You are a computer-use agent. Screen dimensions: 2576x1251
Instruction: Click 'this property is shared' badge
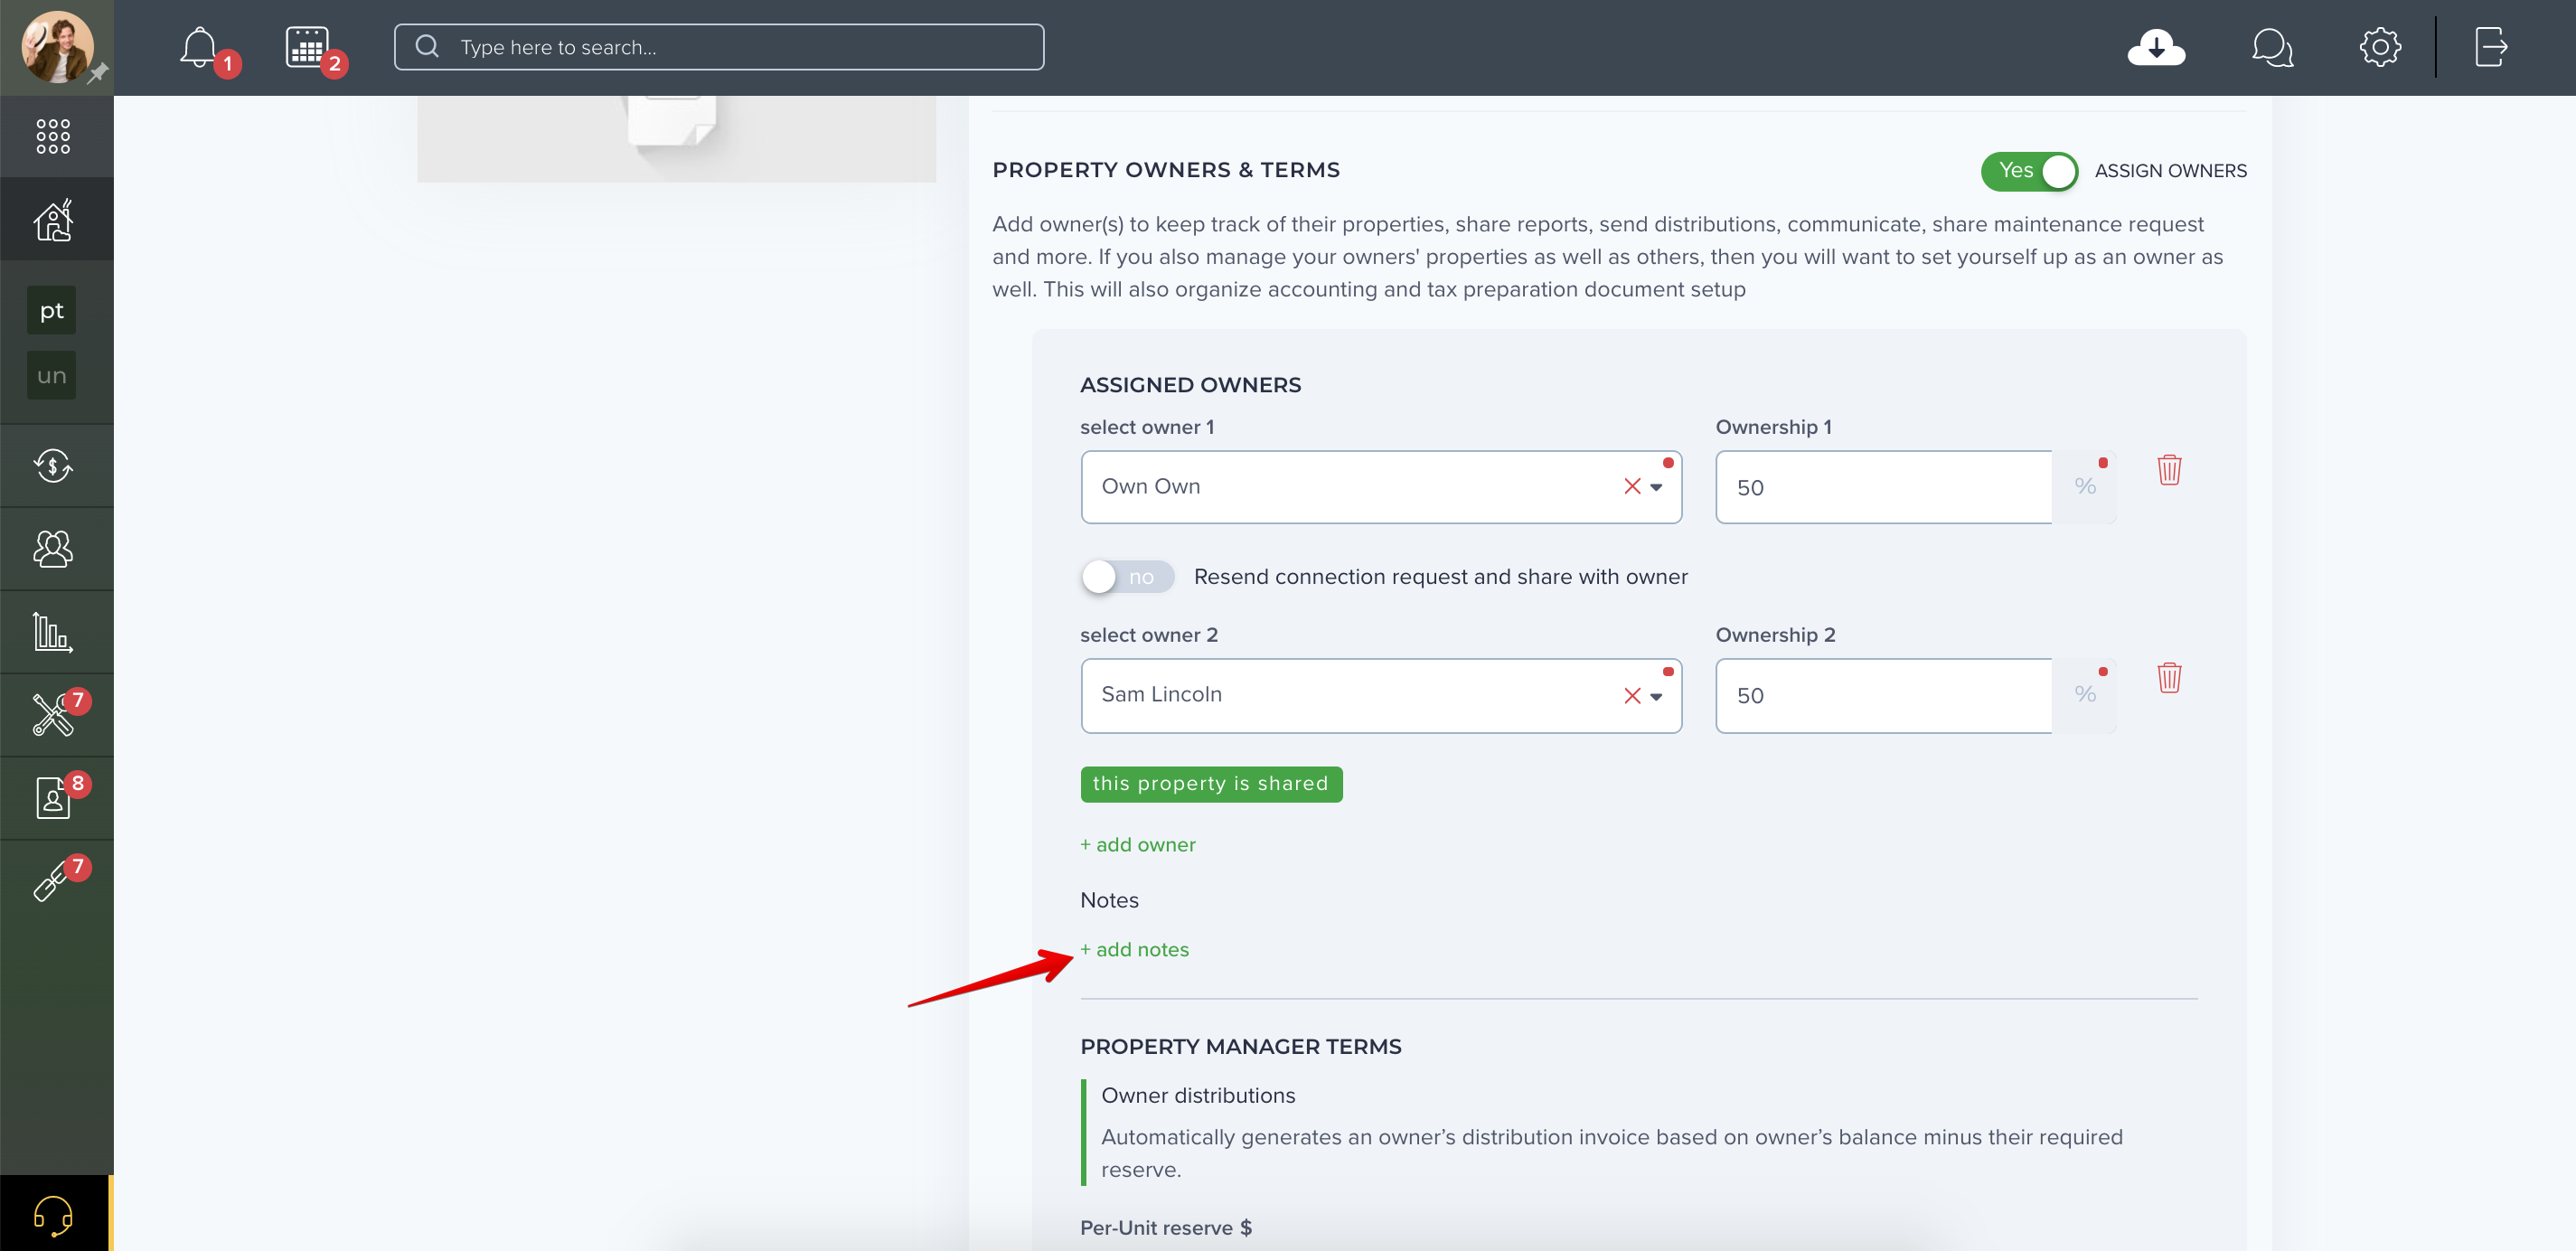click(x=1211, y=784)
